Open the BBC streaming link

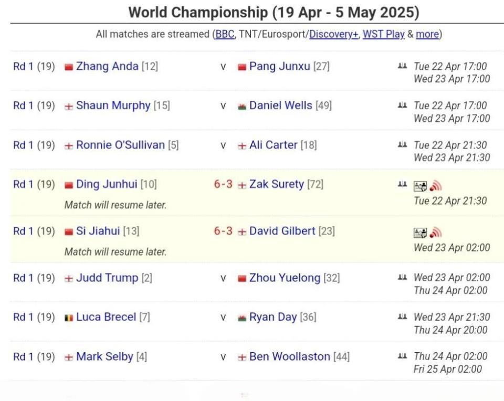pos(225,34)
